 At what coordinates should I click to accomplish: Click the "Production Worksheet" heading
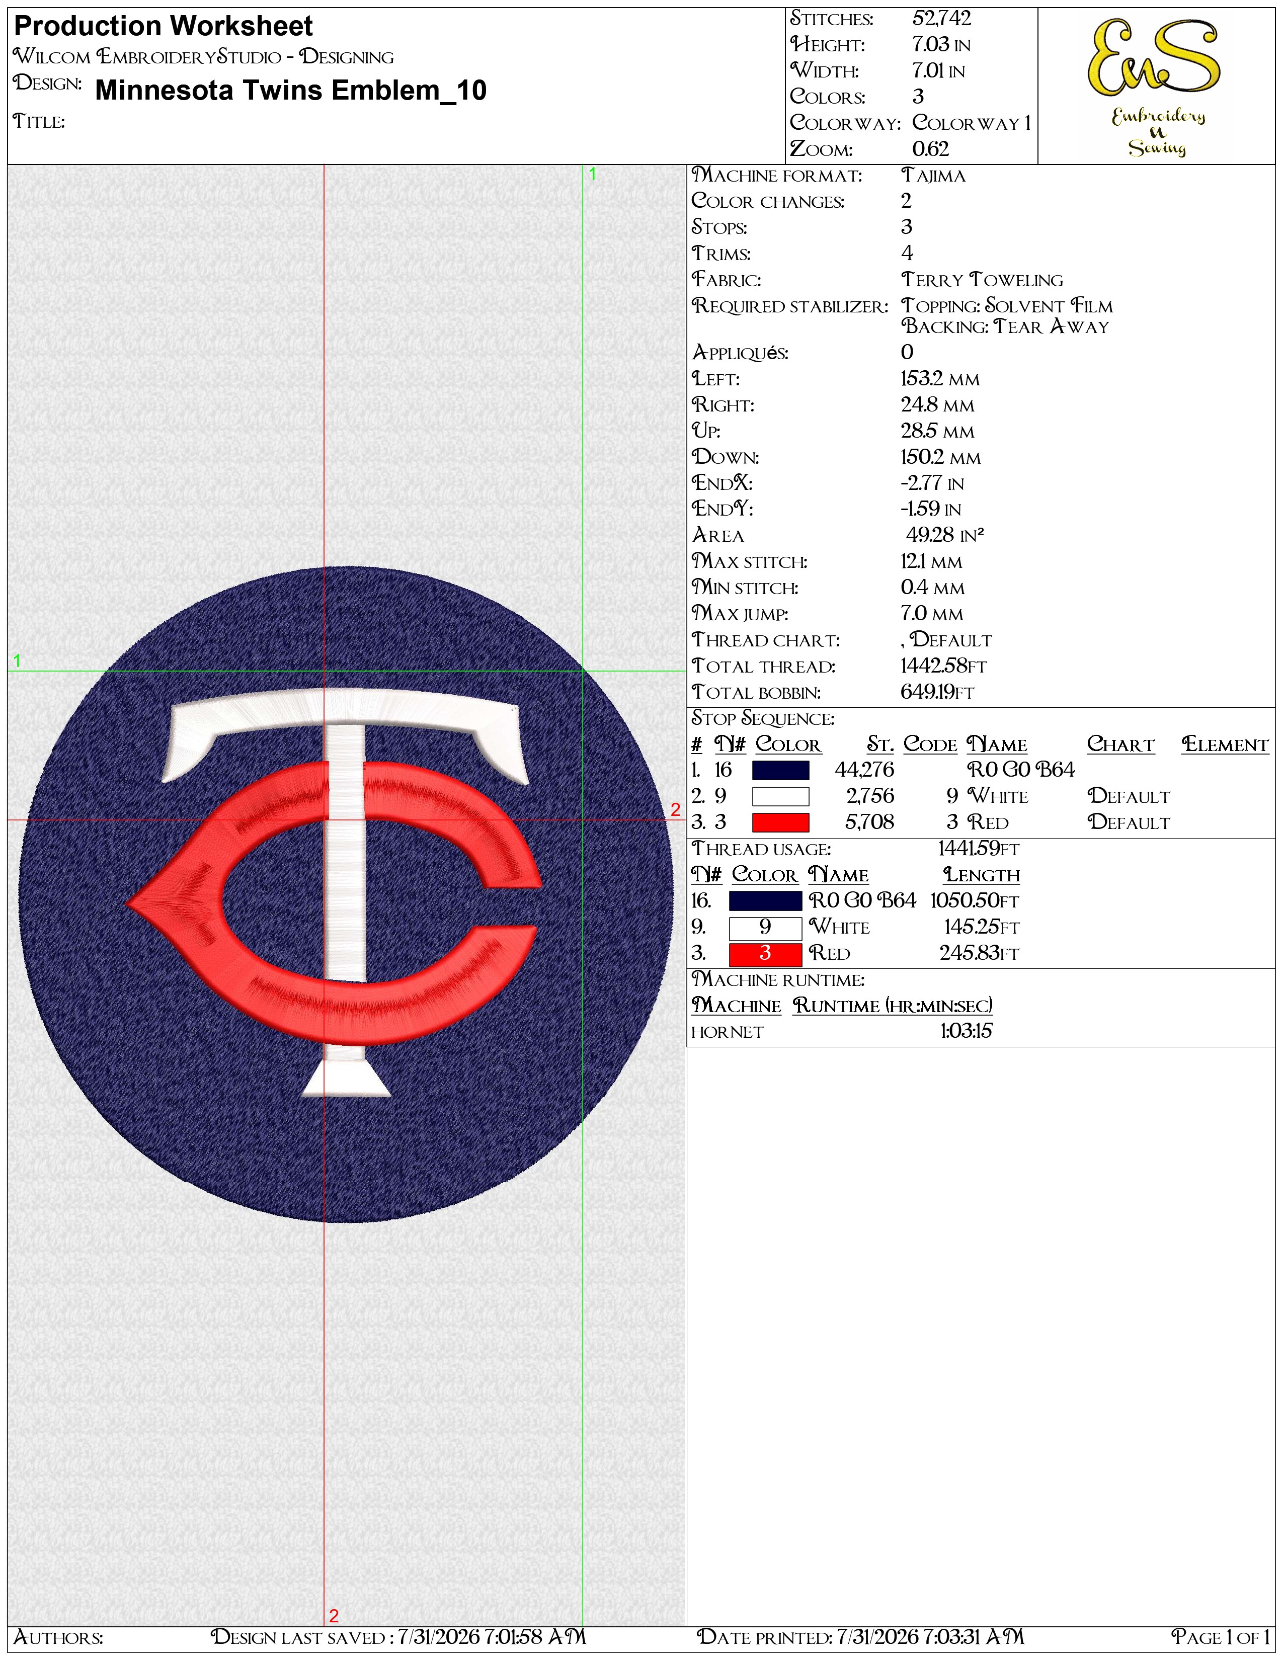pyautogui.click(x=164, y=27)
